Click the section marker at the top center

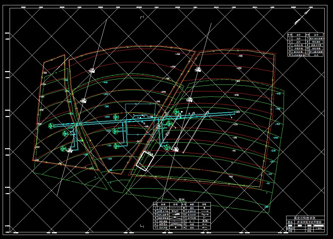(x=142, y=17)
